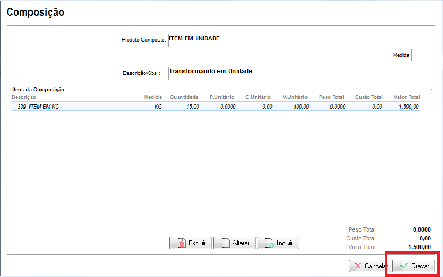Screen dimensions: 443x277
Task: Click the Valor Total column header
Action: click(x=406, y=97)
